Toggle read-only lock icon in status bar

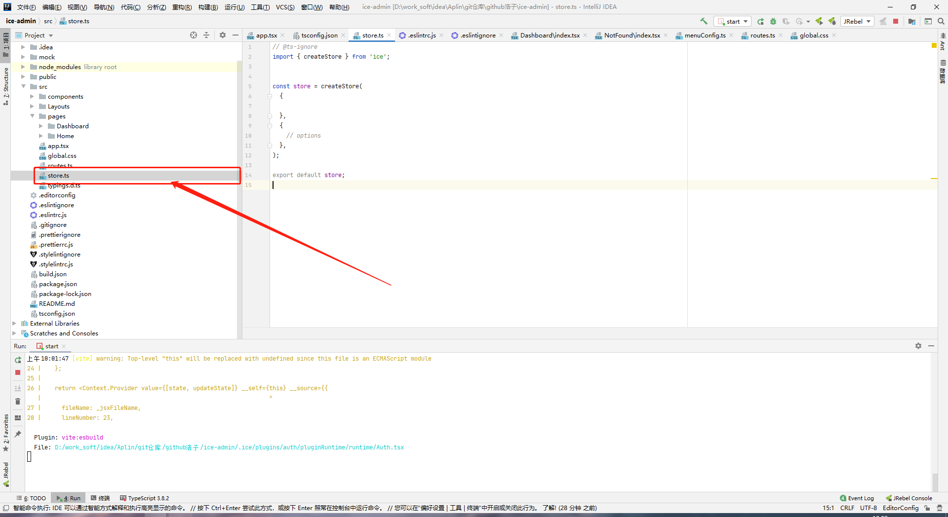tap(927, 508)
